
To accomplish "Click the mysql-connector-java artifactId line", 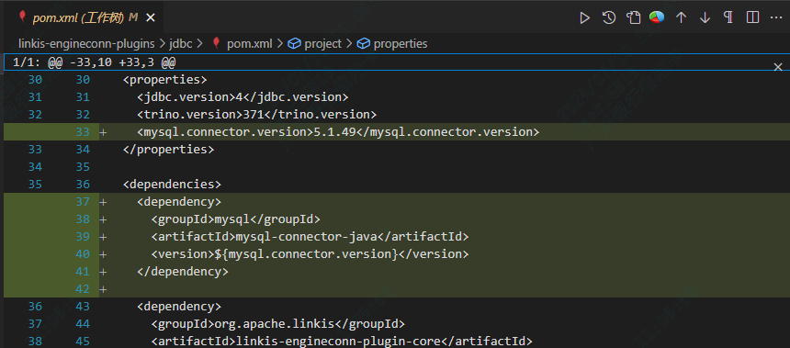I will pos(310,237).
